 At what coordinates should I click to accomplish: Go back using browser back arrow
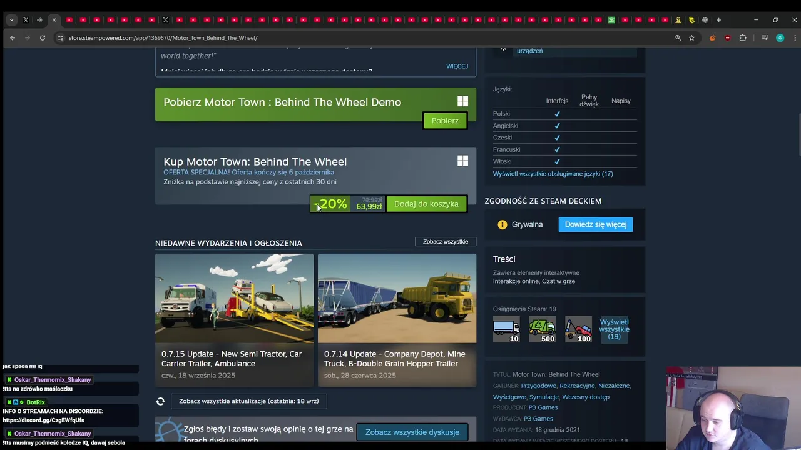(13, 38)
